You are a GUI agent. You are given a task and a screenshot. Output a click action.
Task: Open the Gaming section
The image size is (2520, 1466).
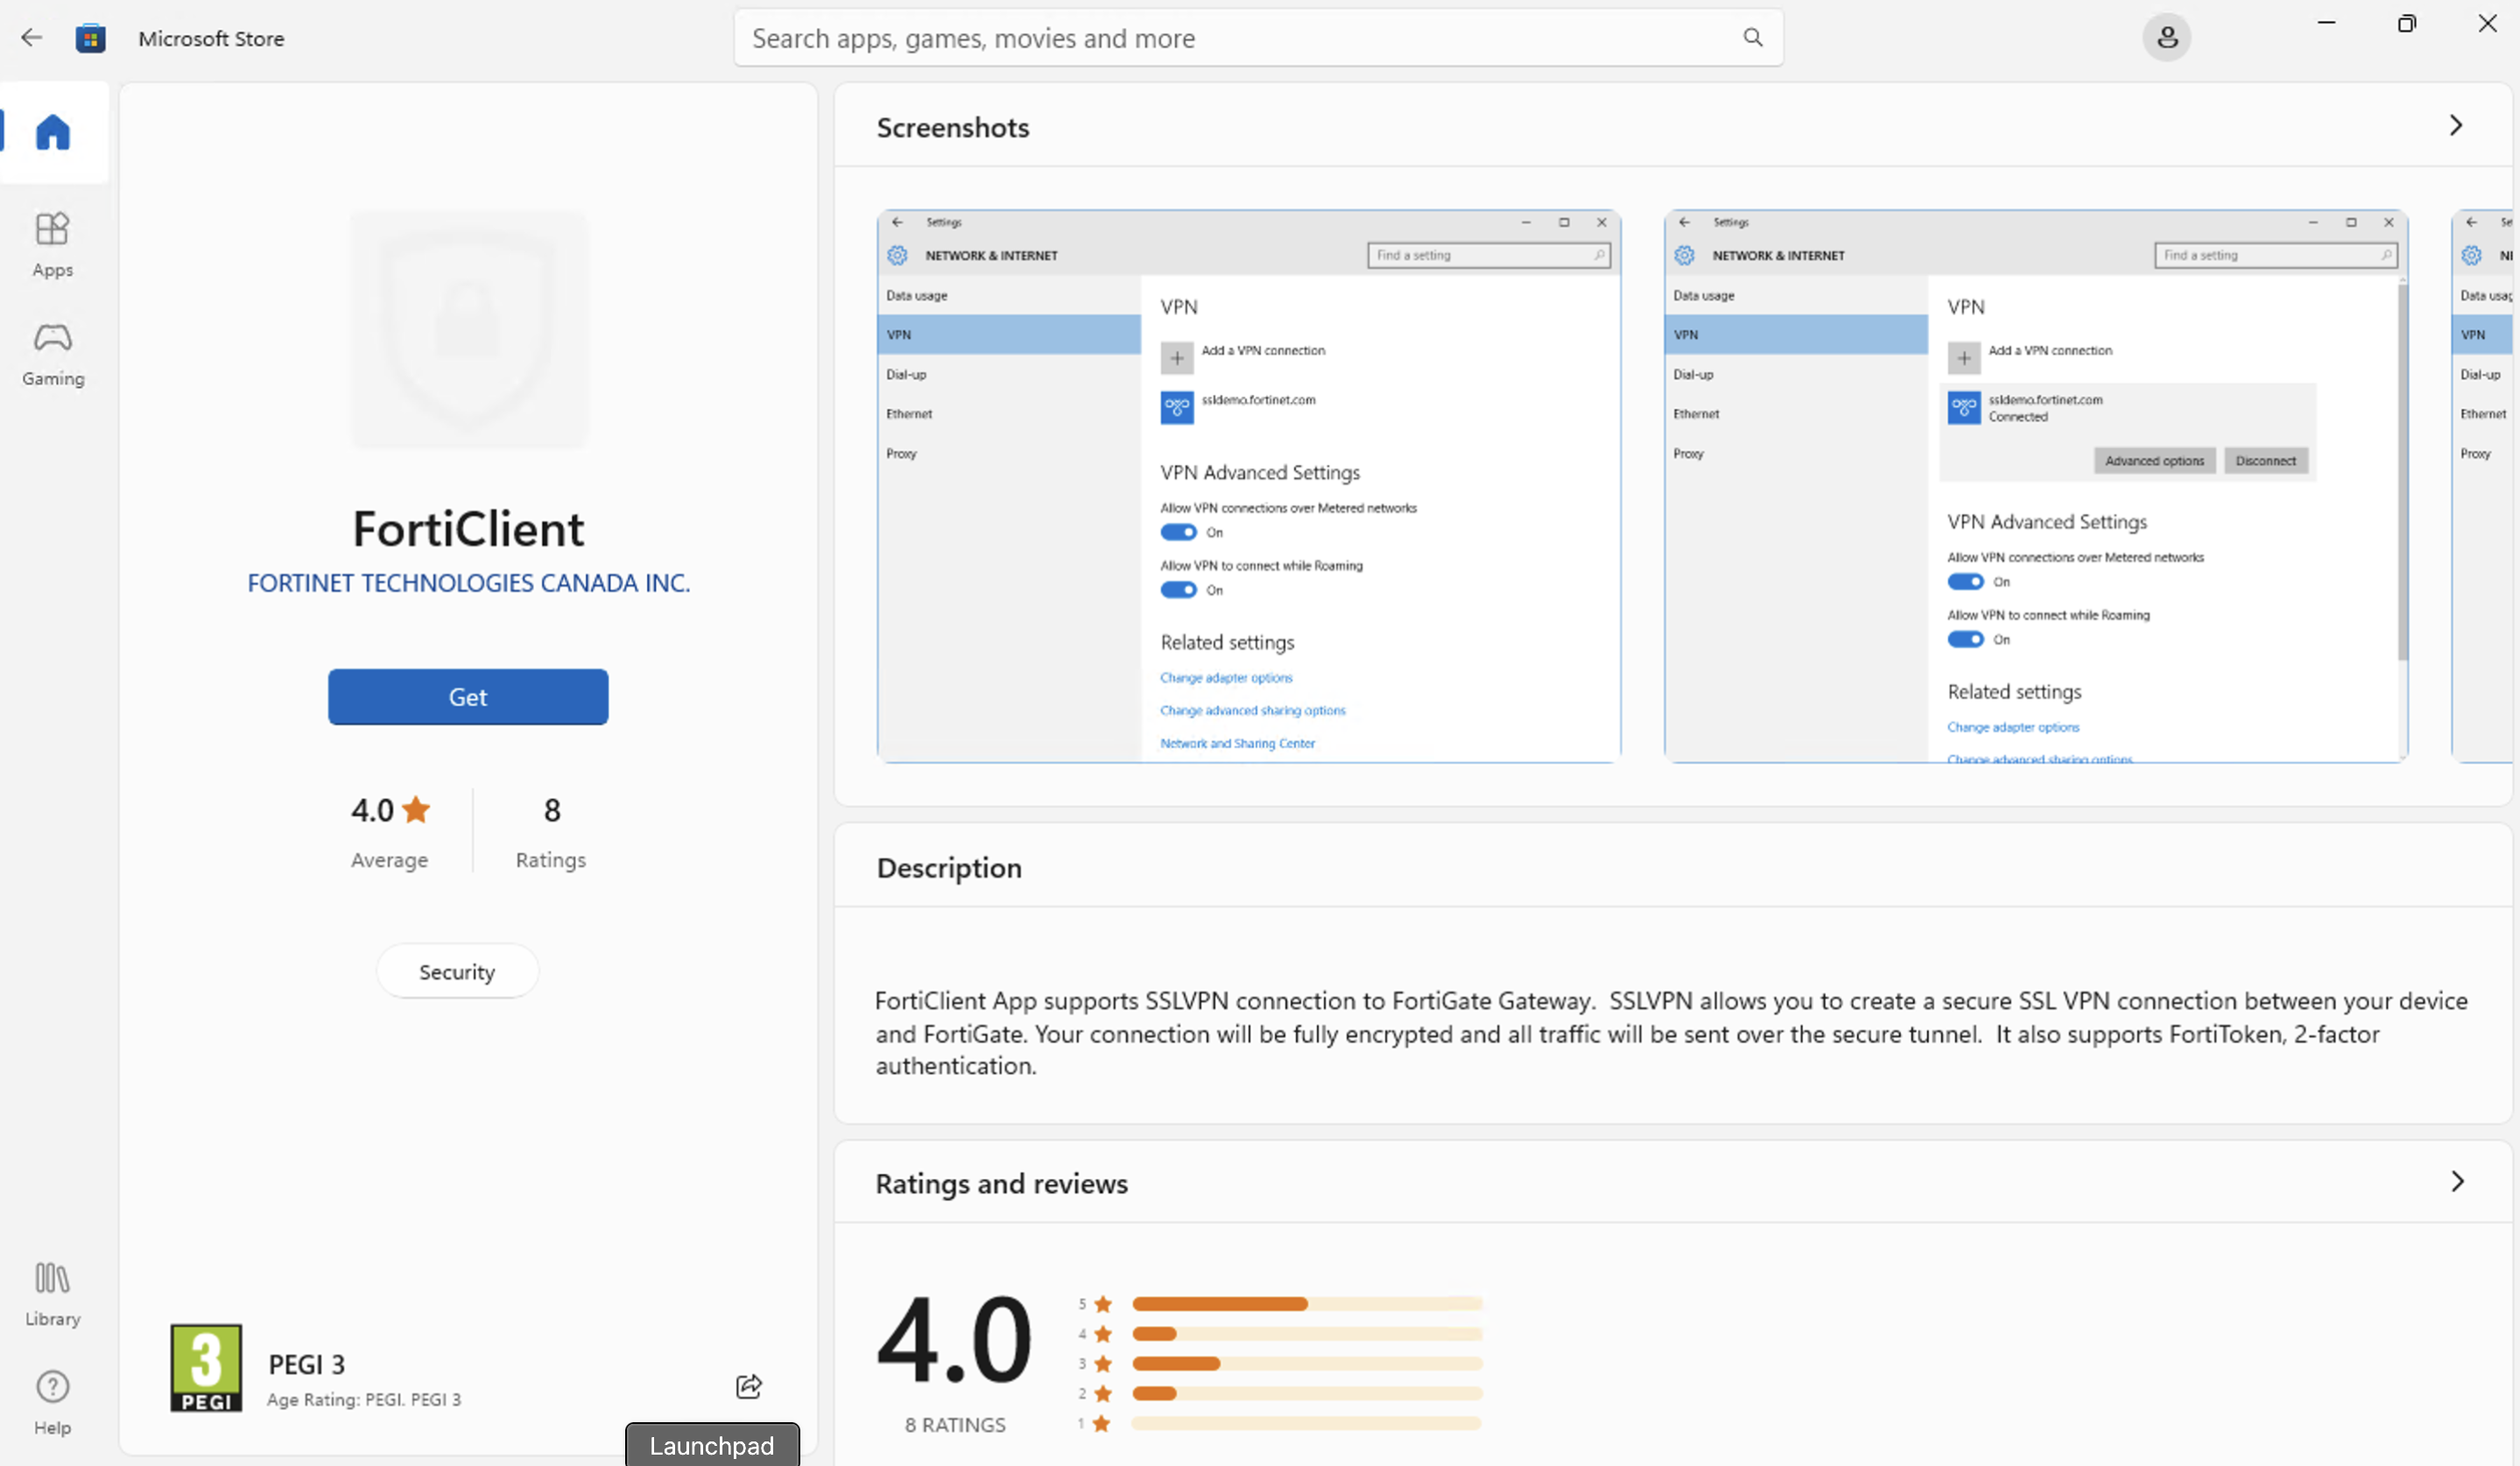click(53, 353)
